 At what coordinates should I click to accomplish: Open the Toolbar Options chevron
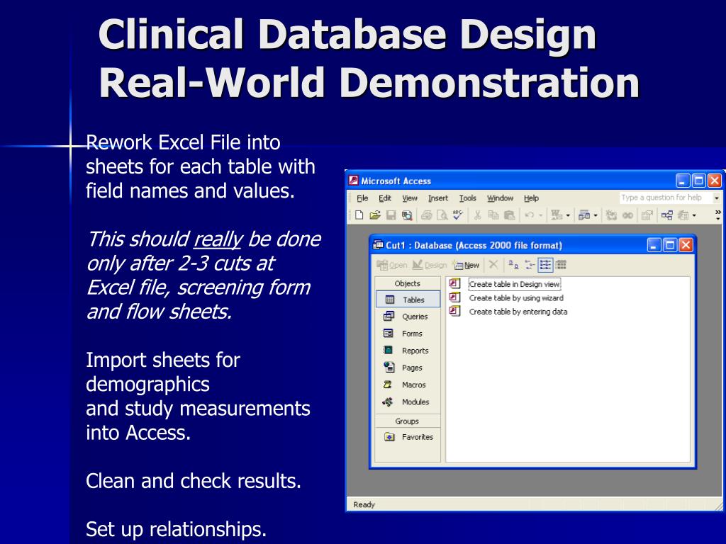717,215
